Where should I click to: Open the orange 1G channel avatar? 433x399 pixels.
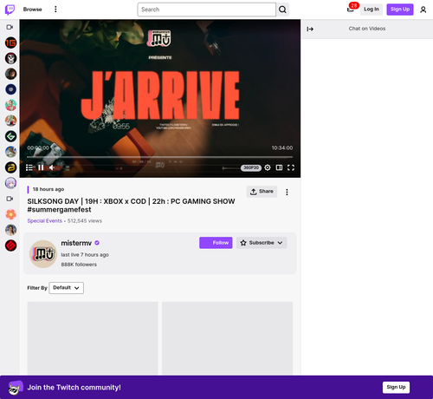click(x=10, y=43)
